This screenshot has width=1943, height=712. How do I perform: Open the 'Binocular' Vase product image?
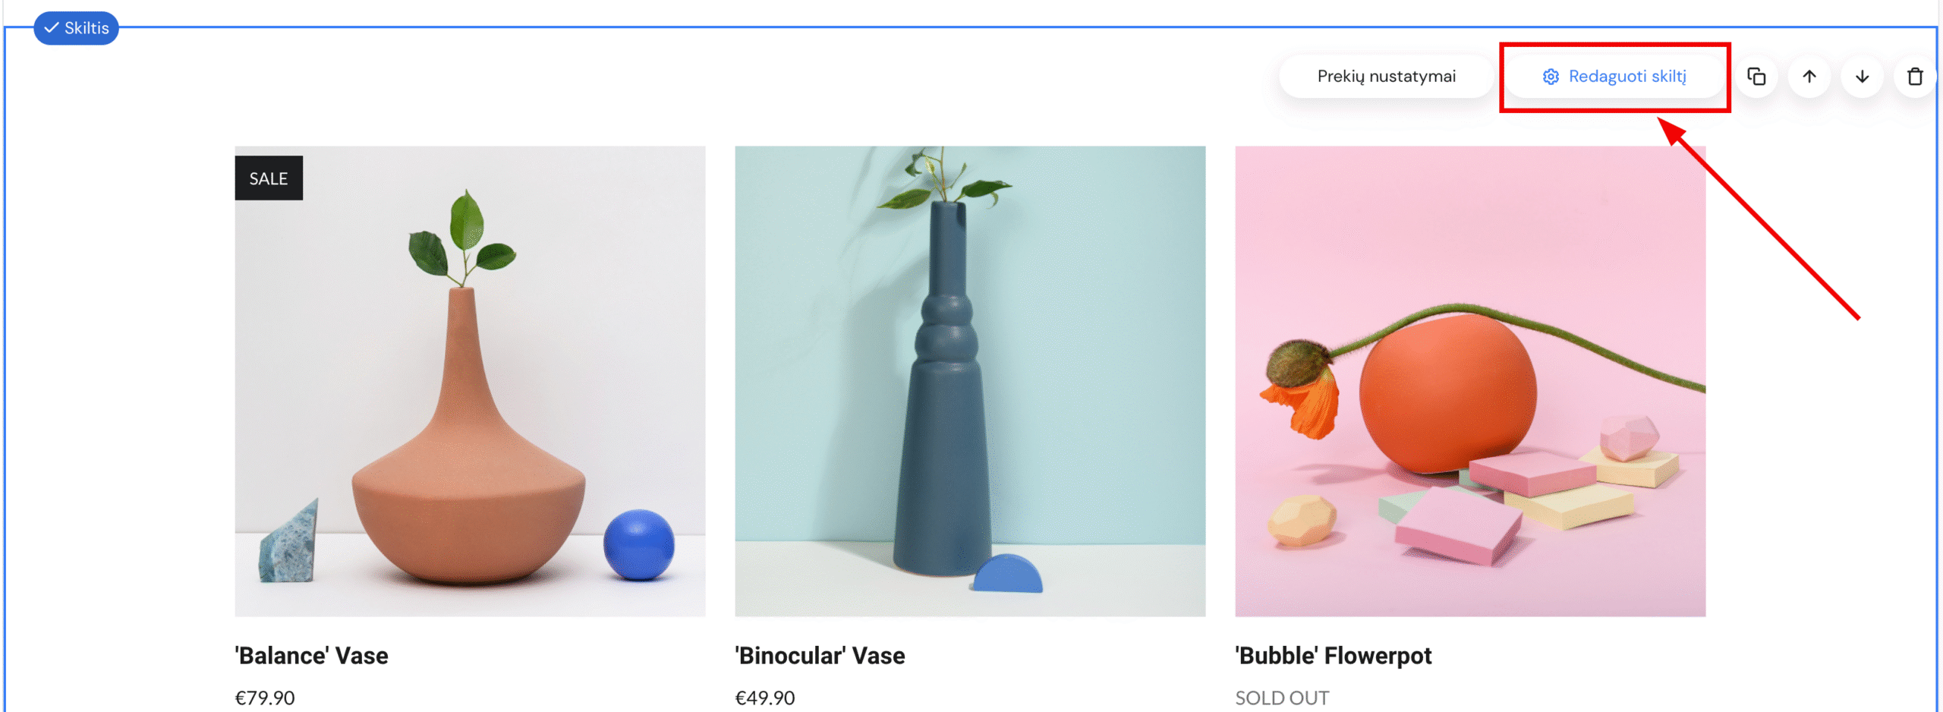coord(970,381)
